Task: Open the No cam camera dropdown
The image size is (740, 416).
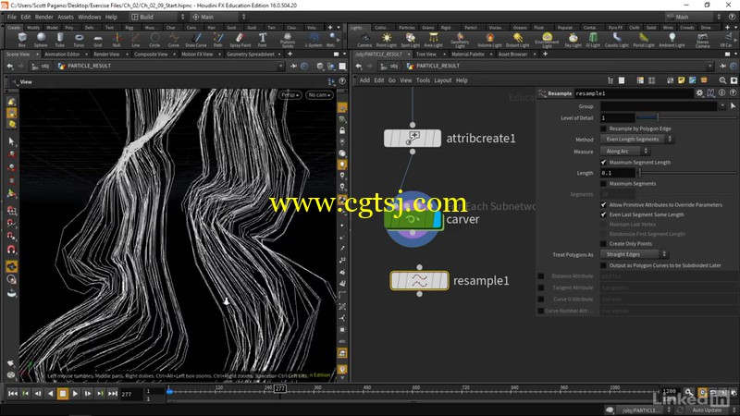Action: point(319,95)
